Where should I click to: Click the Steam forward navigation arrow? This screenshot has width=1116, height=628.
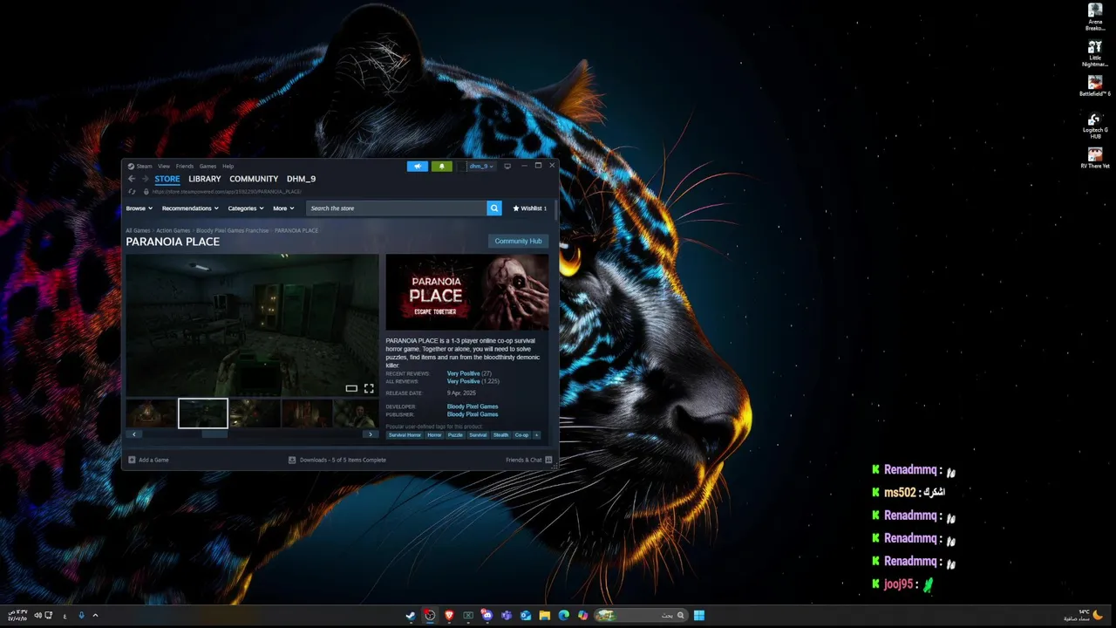pyautogui.click(x=145, y=179)
